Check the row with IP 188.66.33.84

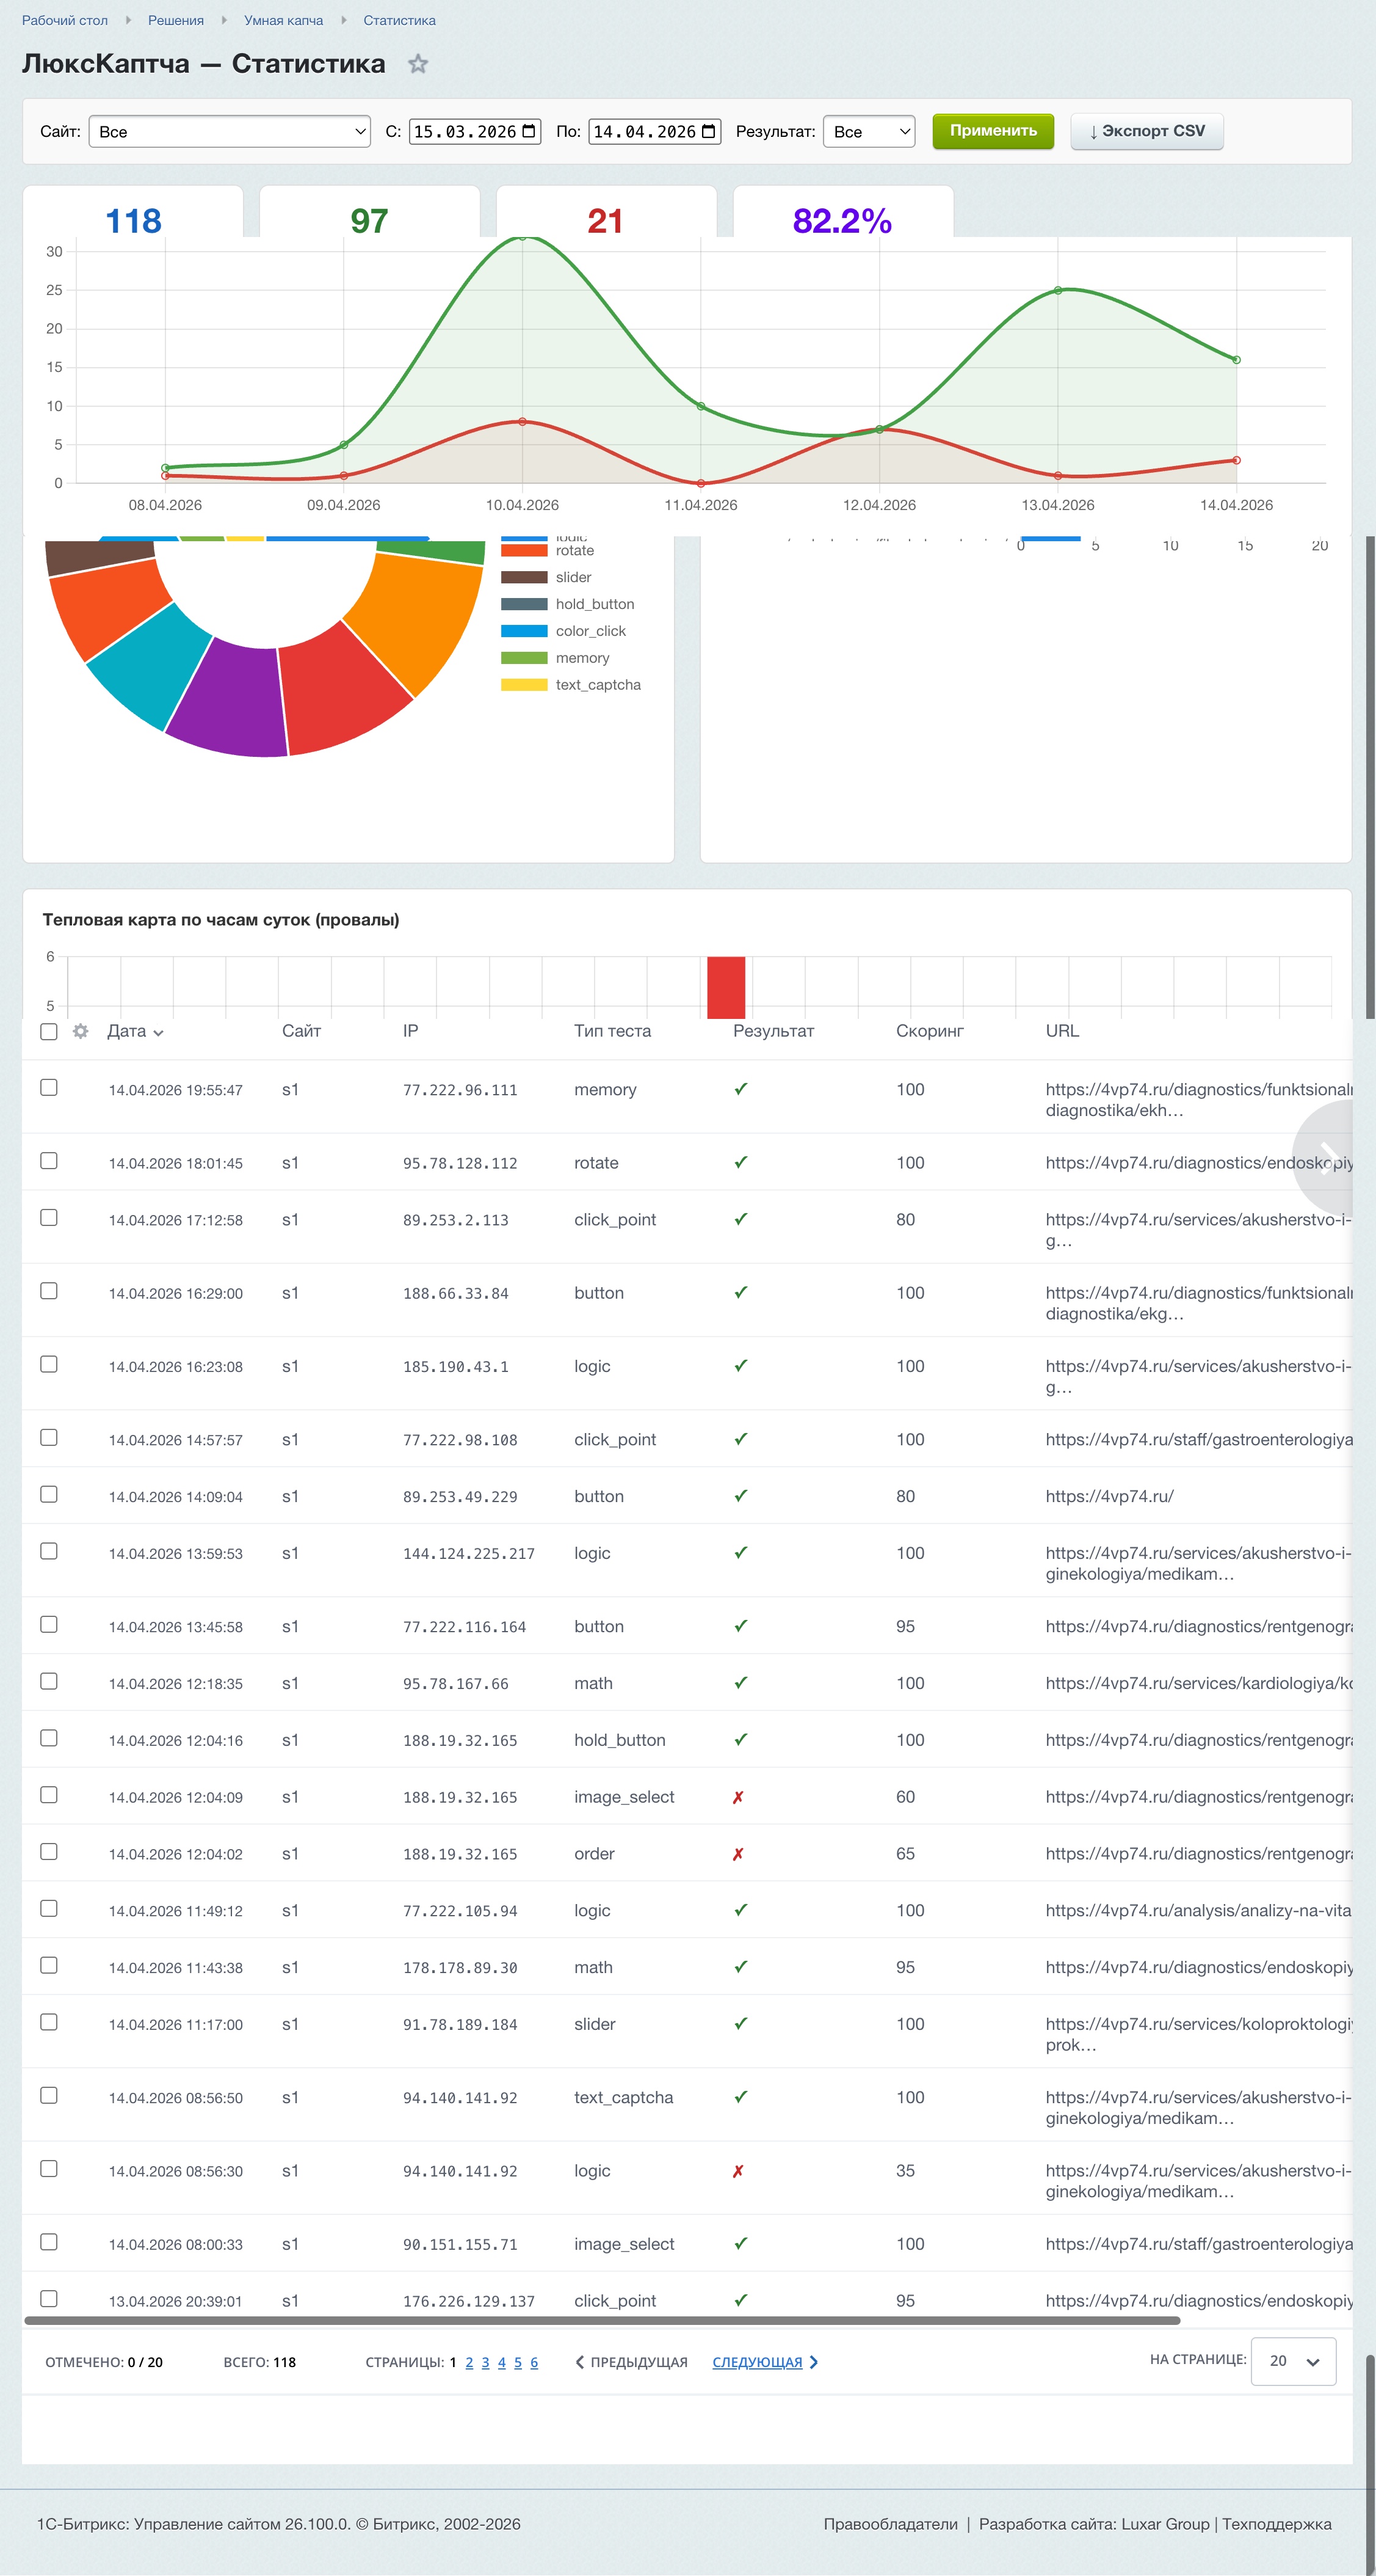tap(49, 1291)
